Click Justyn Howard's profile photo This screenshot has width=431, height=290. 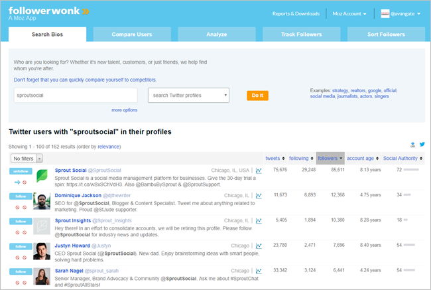(x=42, y=252)
